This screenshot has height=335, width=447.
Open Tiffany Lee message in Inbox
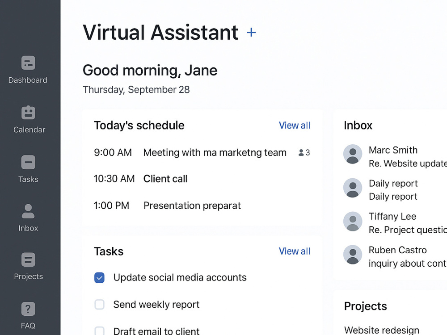[x=392, y=217]
